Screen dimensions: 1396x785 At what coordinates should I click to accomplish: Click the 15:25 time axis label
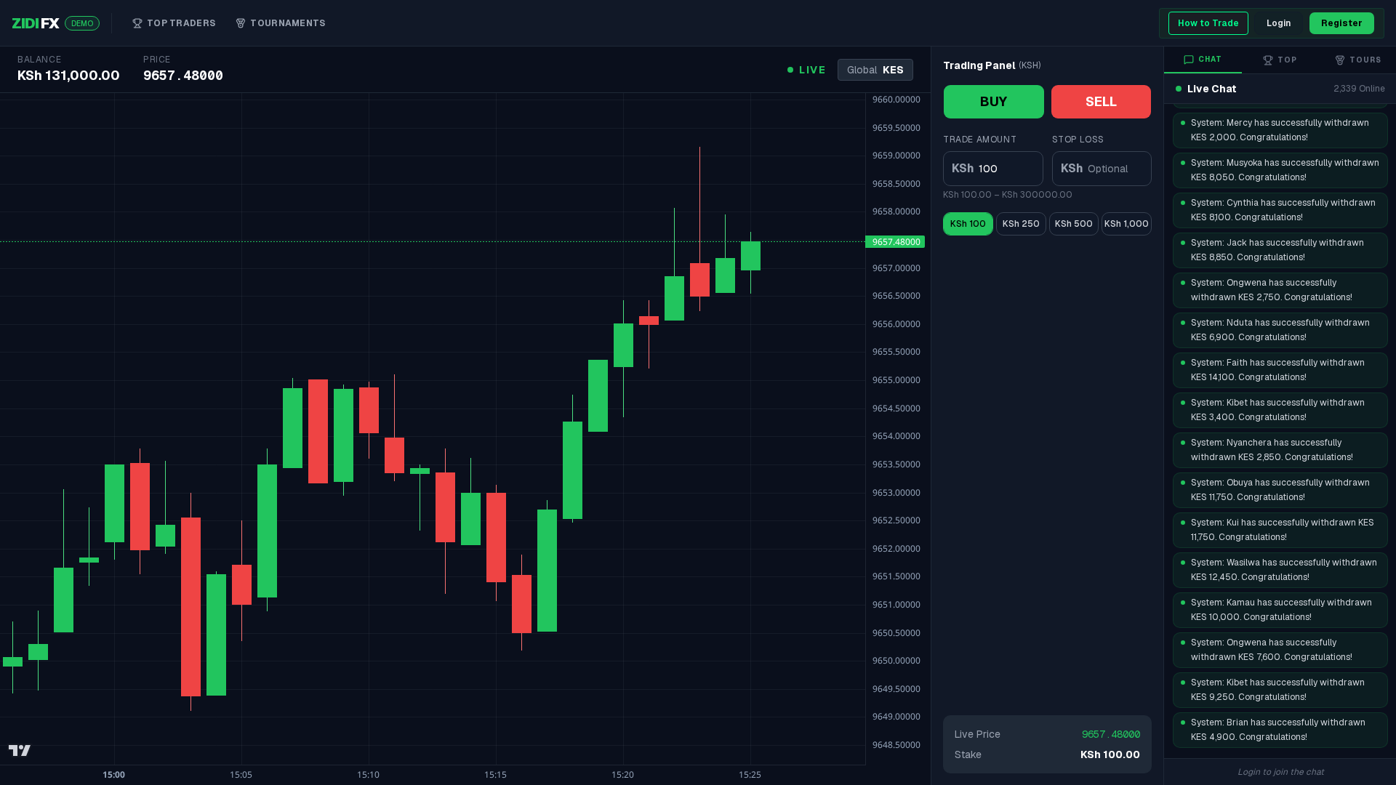coord(750,775)
